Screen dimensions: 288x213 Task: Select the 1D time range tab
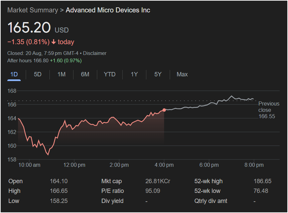tap(14, 74)
